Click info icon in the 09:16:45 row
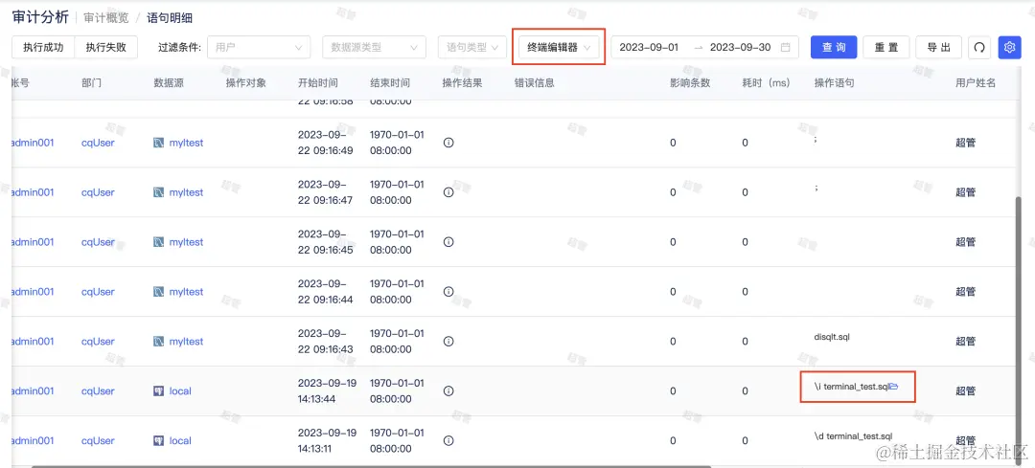1035x468 pixels. pyautogui.click(x=448, y=242)
